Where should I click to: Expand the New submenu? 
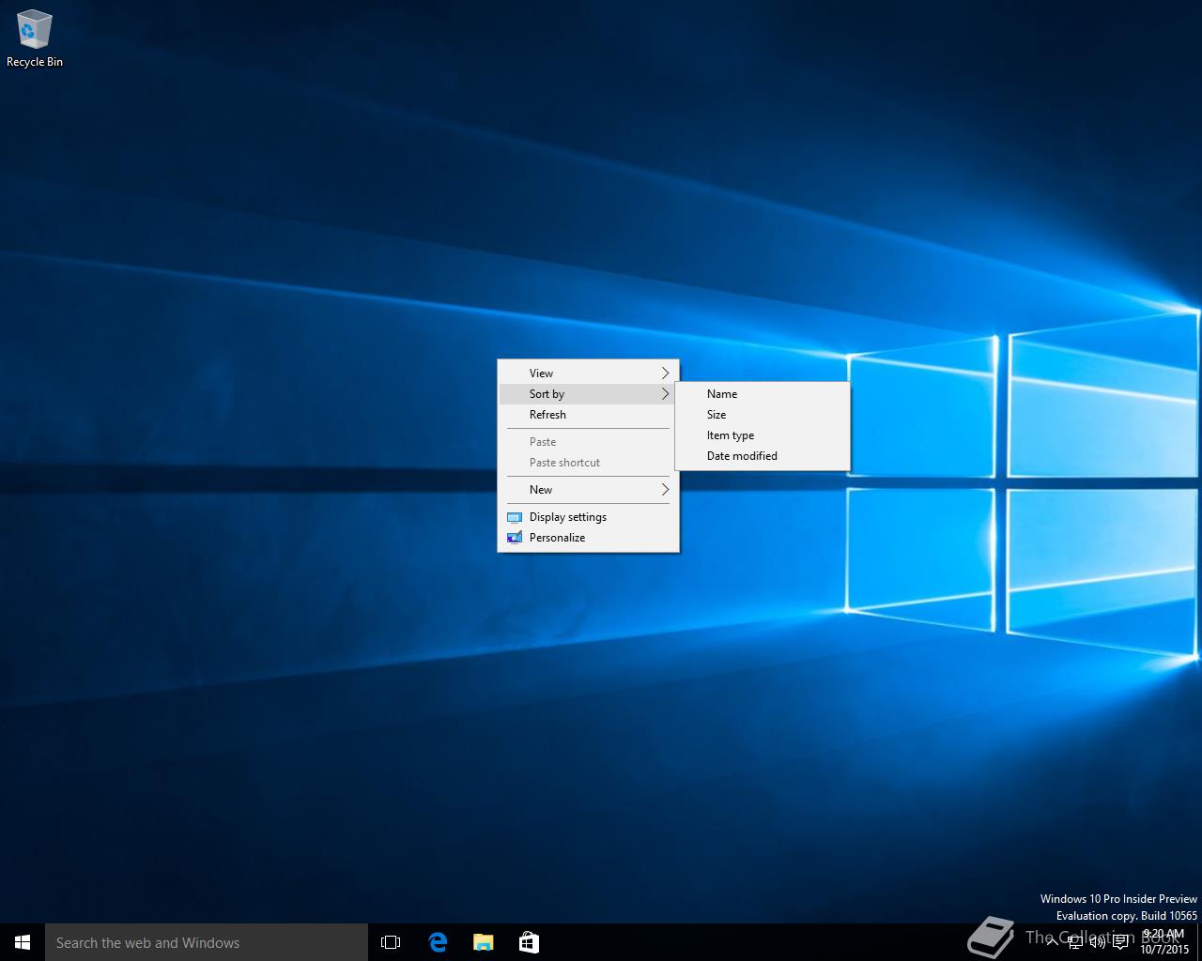588,489
